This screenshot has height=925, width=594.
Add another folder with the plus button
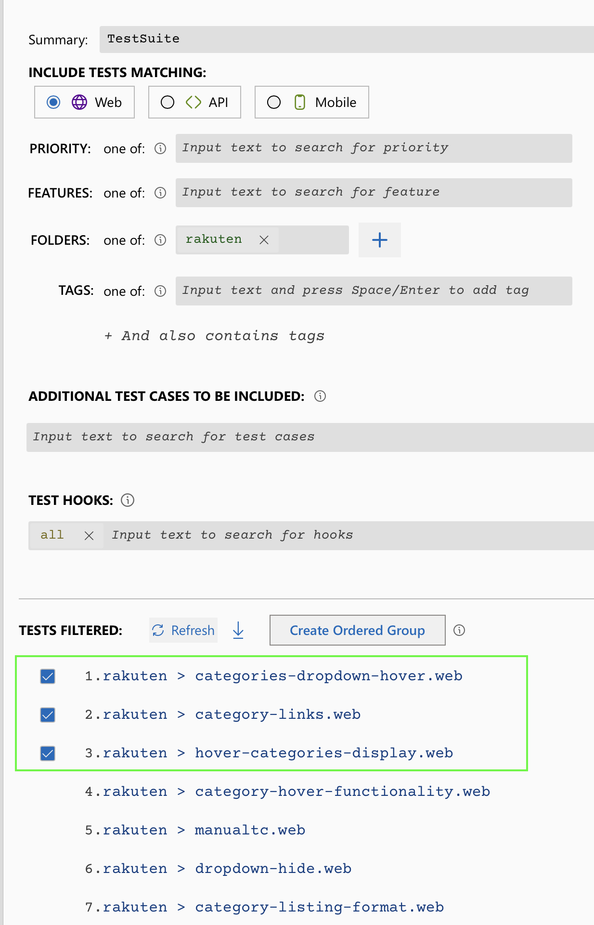(x=379, y=240)
